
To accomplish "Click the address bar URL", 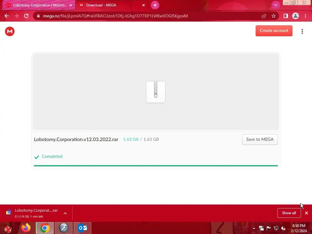I will pos(115,16).
